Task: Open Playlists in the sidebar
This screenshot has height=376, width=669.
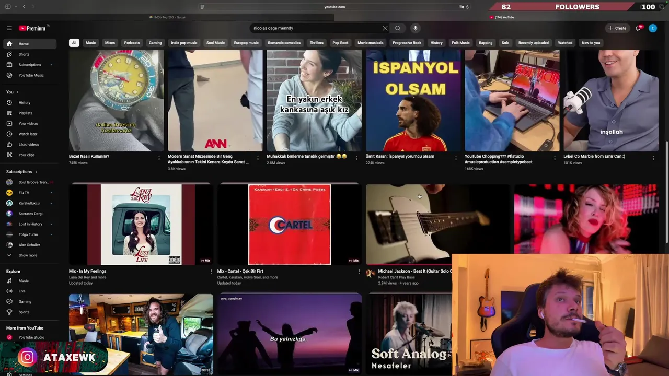Action: [x=29, y=113]
